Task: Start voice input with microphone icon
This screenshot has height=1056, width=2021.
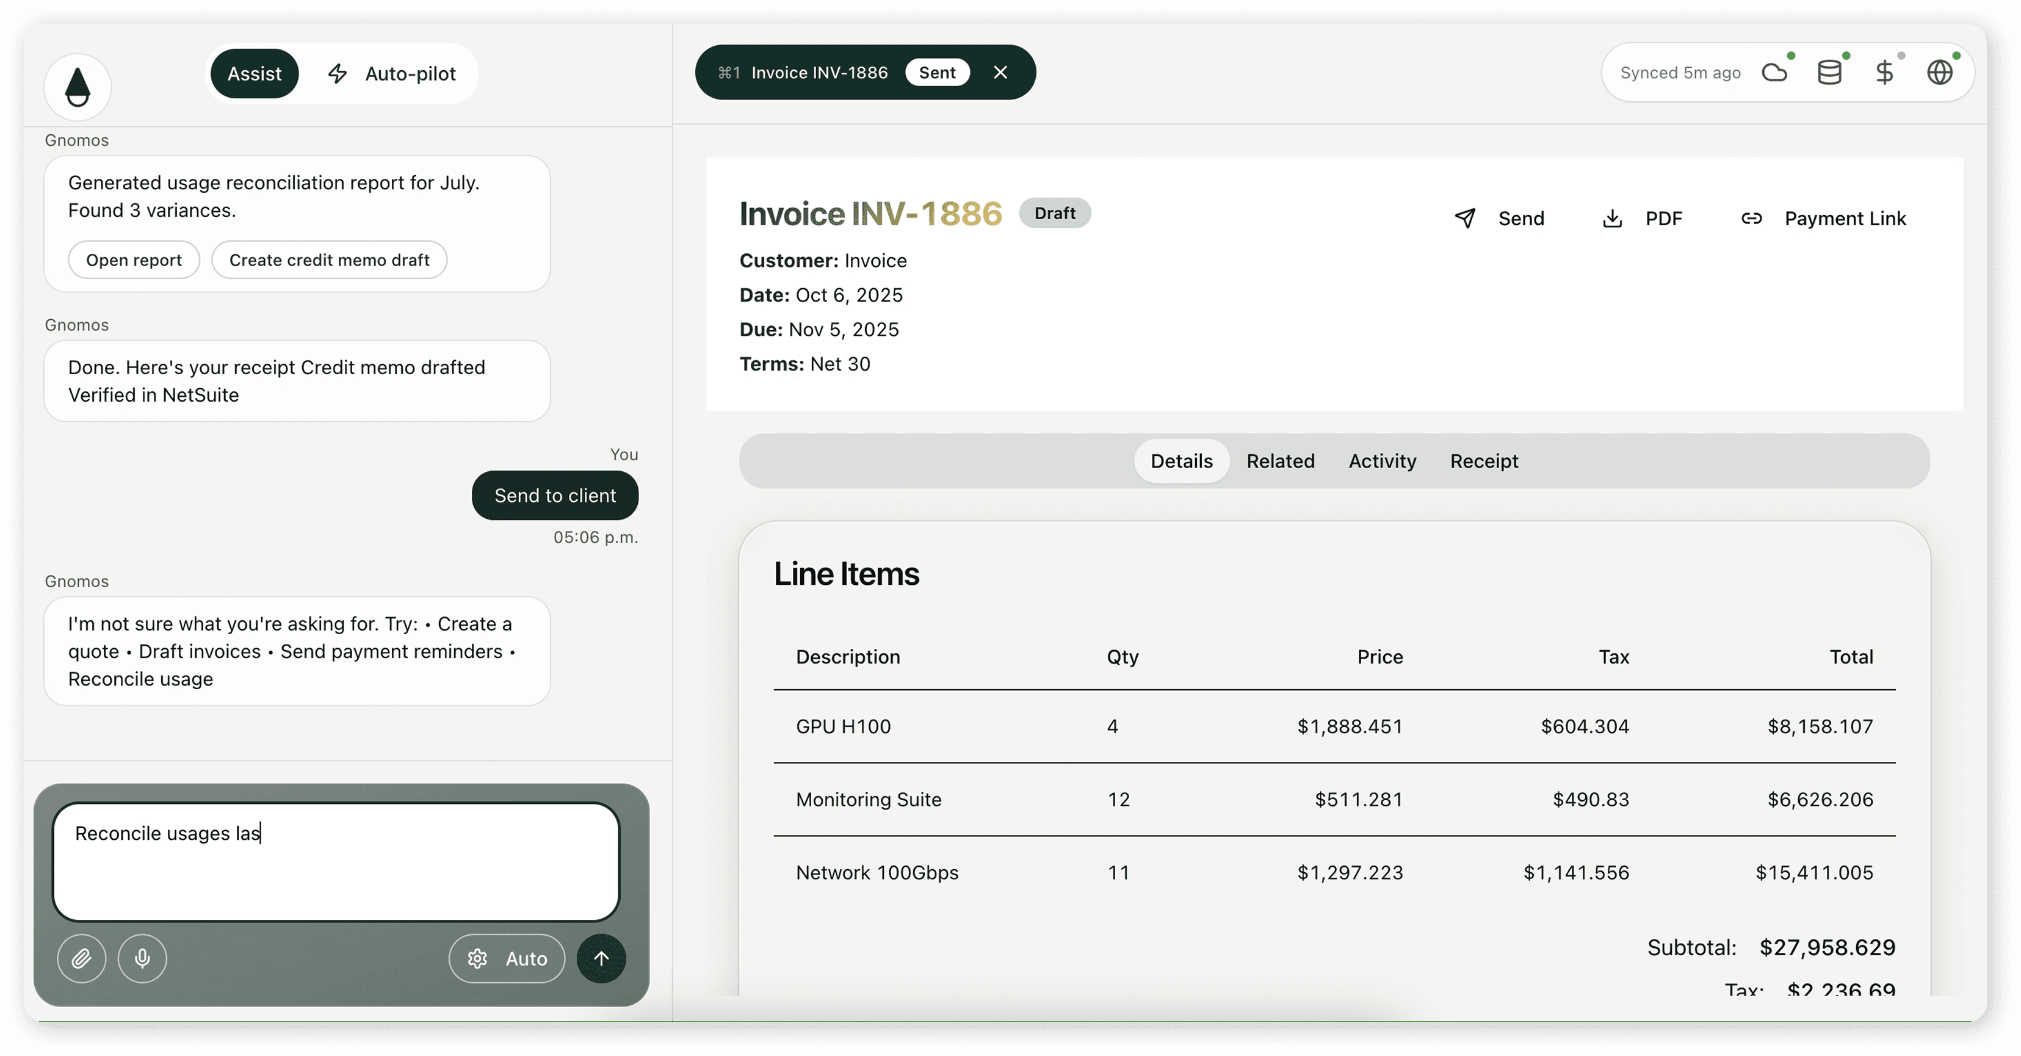Action: tap(142, 958)
